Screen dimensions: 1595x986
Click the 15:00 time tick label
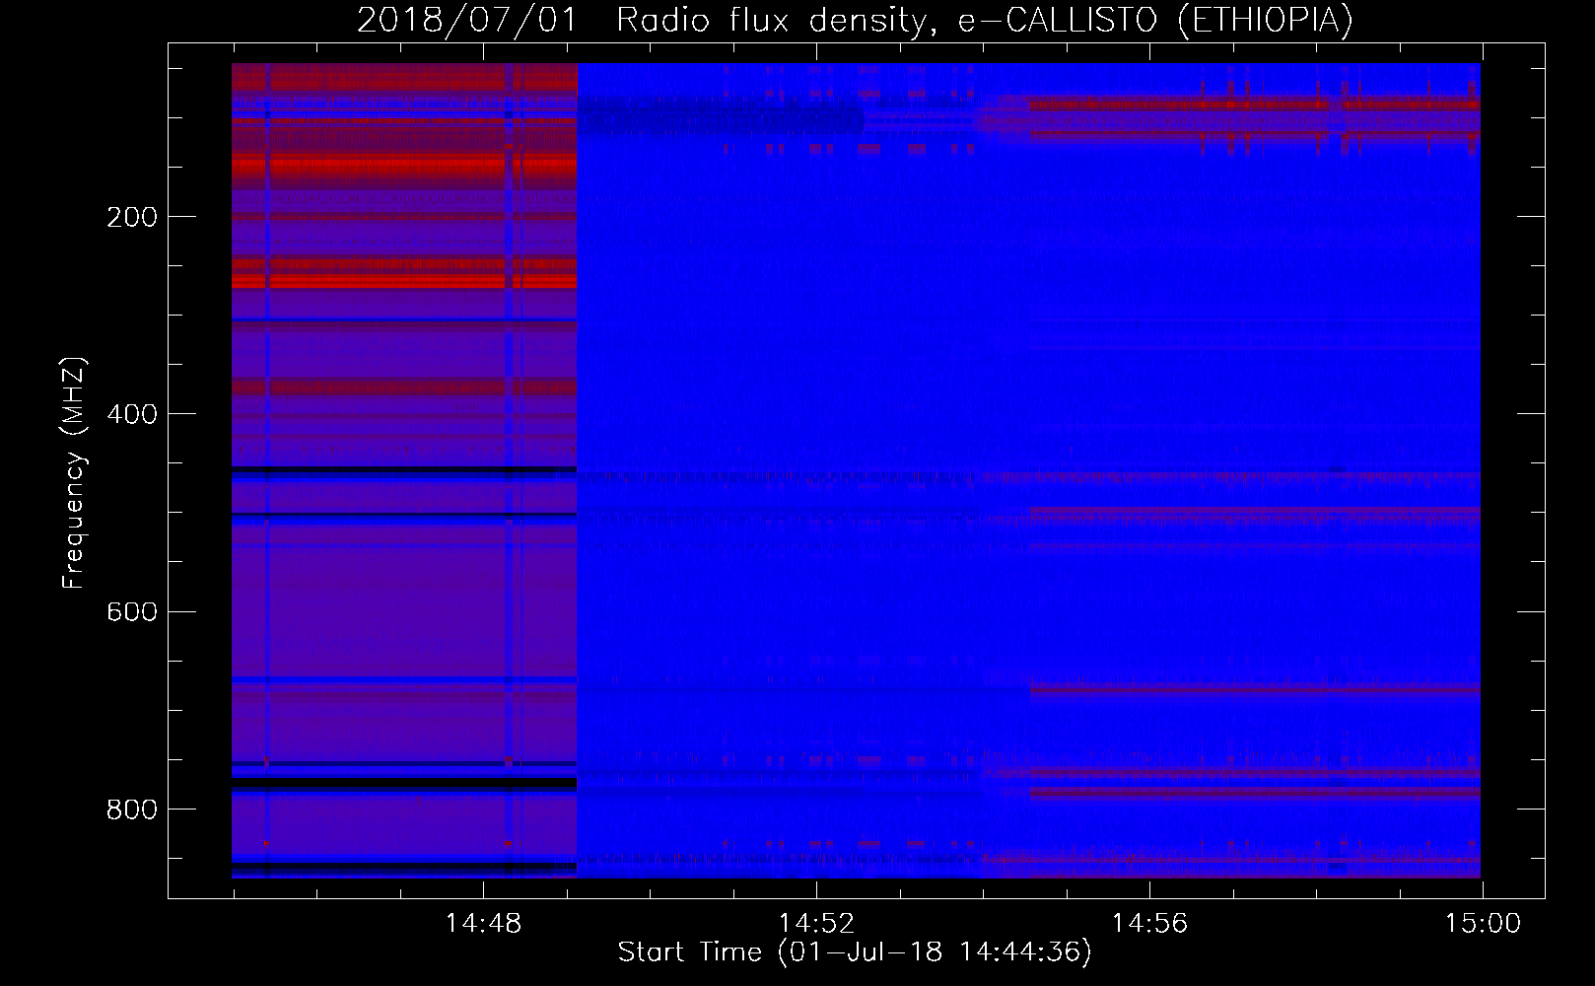tap(1483, 924)
